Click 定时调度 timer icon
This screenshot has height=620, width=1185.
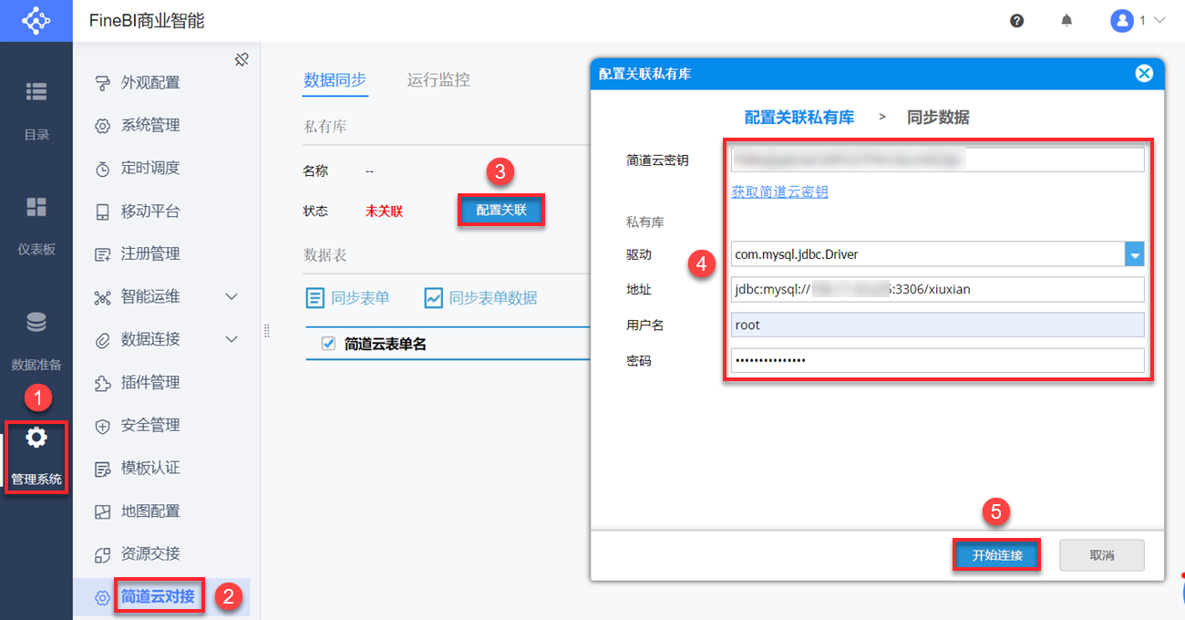pos(103,169)
